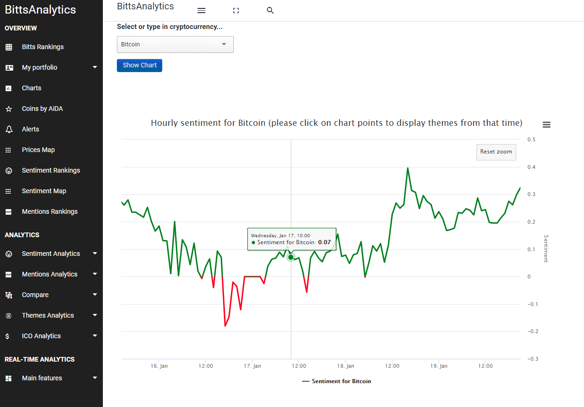The height and width of the screenshot is (407, 584).
Task: Expand the Compare submenu arrow
Action: tap(95, 295)
